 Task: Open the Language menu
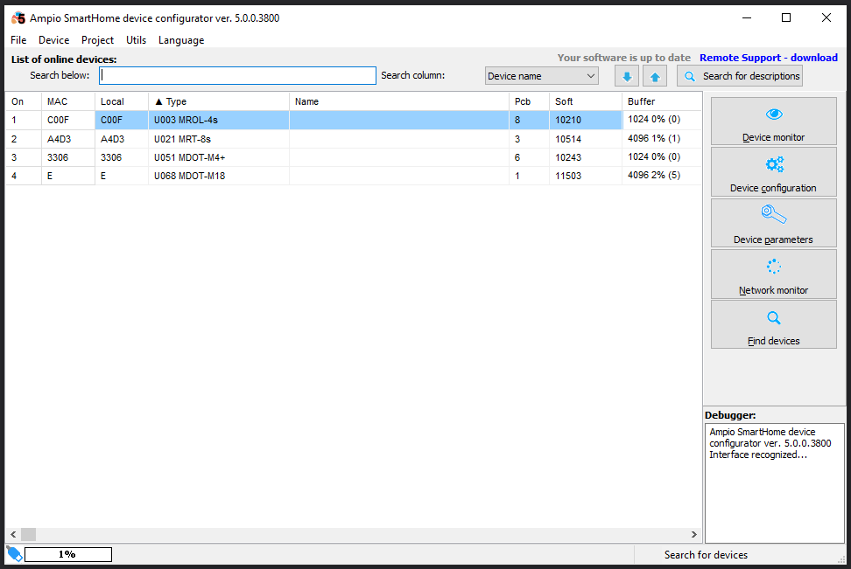click(x=181, y=40)
